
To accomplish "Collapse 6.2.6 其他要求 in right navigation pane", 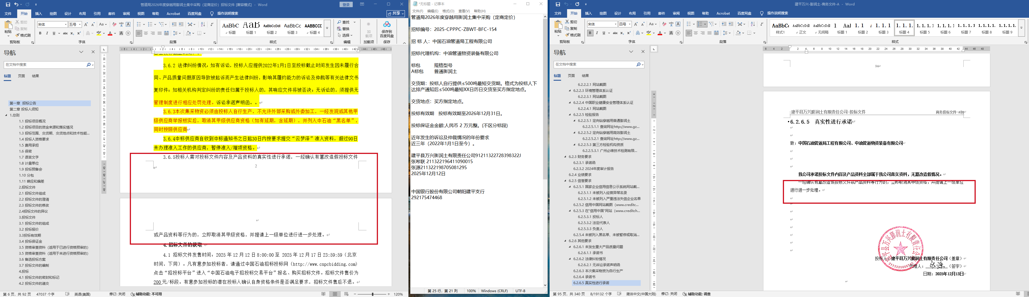I will coord(565,241).
